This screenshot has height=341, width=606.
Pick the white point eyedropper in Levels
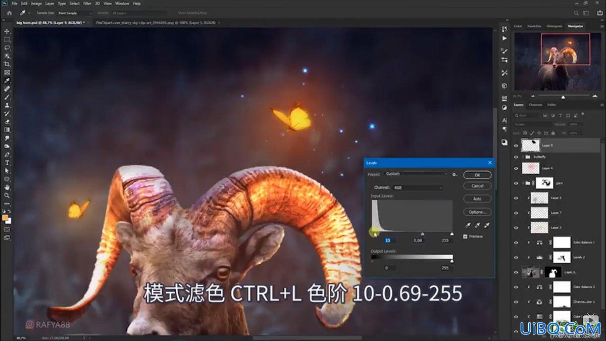point(487,225)
